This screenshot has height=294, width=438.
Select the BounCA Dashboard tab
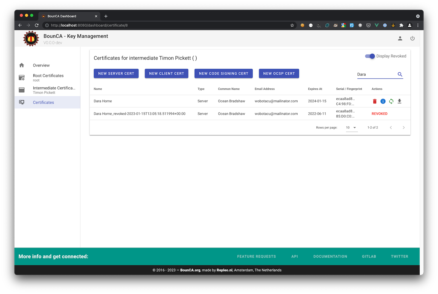(x=70, y=16)
